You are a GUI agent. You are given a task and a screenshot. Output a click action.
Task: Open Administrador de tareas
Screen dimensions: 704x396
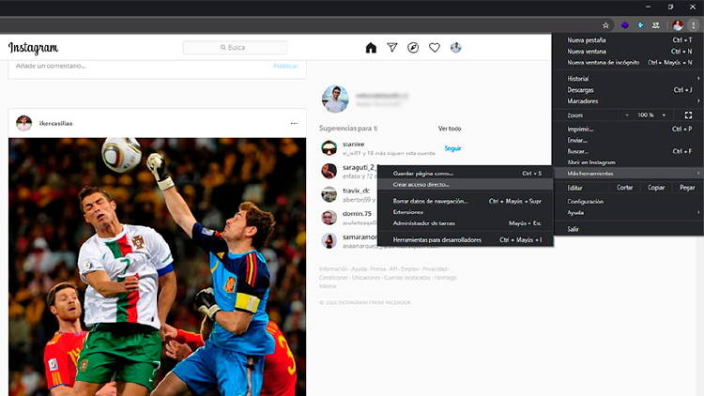pyautogui.click(x=466, y=223)
